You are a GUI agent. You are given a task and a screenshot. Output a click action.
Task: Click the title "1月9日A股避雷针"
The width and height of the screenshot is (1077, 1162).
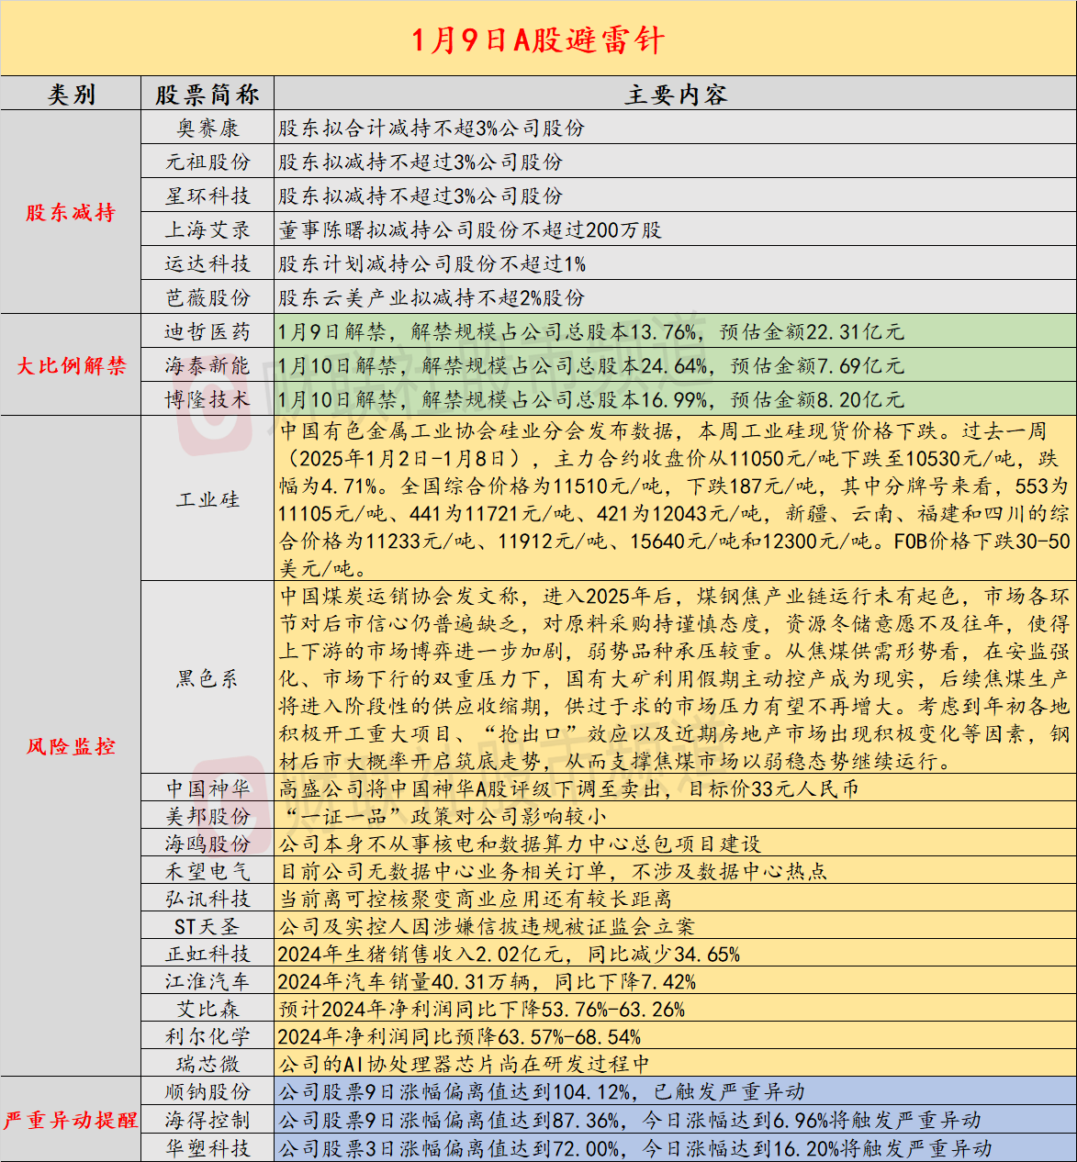tap(538, 39)
